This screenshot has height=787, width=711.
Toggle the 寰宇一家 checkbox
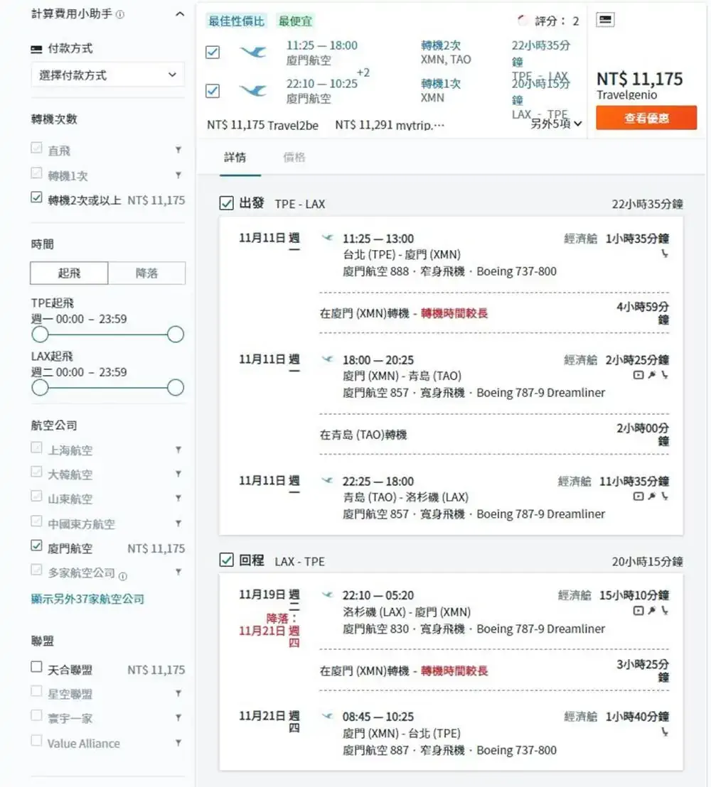(36, 716)
